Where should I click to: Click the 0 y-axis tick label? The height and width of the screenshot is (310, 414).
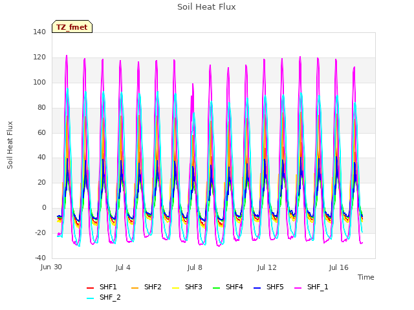pos(44,208)
